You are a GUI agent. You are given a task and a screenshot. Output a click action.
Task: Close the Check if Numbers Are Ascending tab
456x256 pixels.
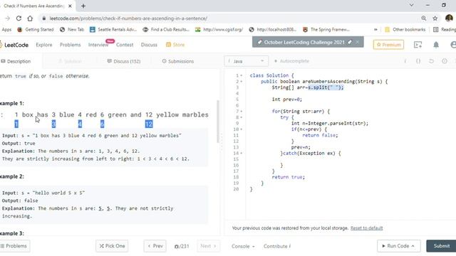tap(70, 6)
